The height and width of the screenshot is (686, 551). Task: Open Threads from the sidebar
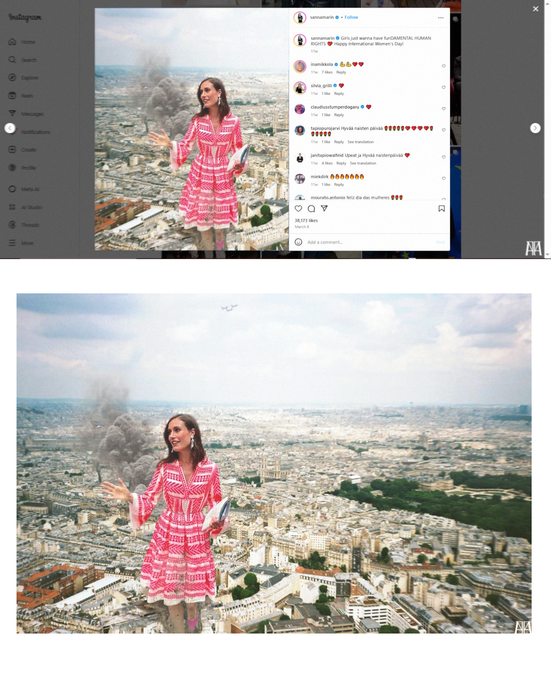pyautogui.click(x=24, y=225)
